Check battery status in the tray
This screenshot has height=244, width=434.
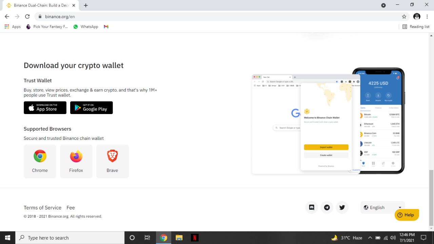378,238
